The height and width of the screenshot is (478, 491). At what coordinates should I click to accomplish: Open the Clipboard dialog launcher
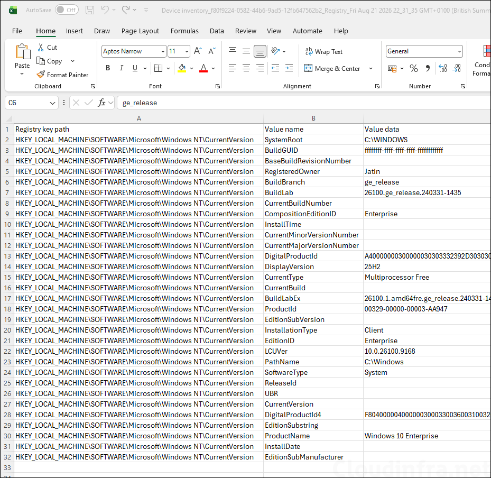(x=93, y=86)
